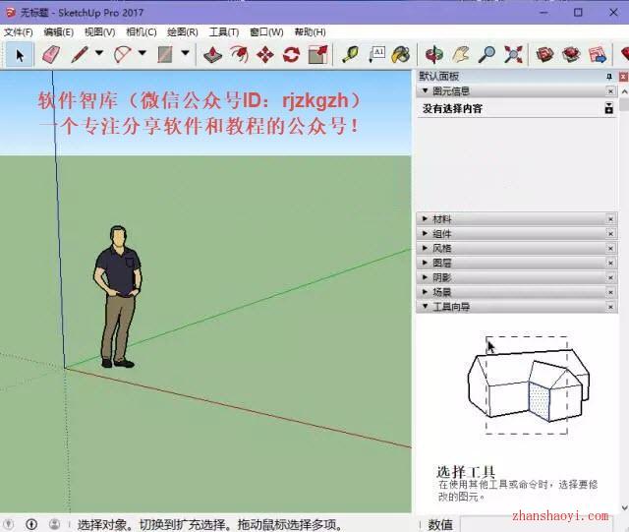Close the 图层 panel section
Screen dimensions: 629x532
click(610, 263)
